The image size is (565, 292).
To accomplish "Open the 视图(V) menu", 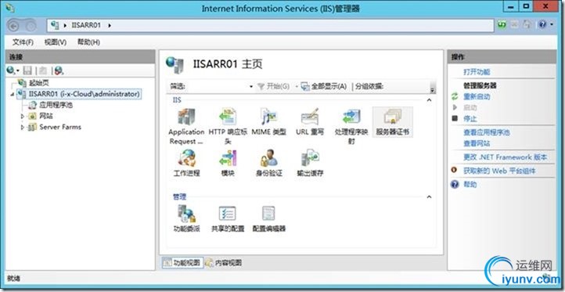I will 55,42.
